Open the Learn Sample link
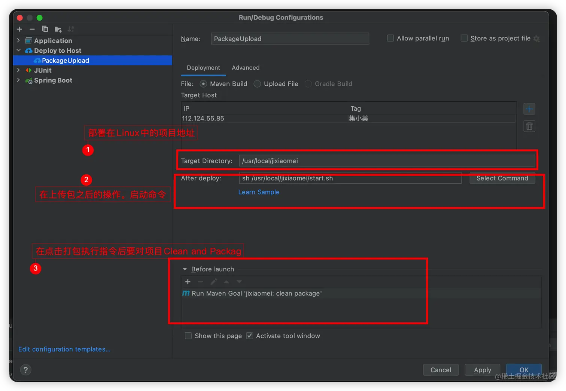566x391 pixels. coord(259,192)
